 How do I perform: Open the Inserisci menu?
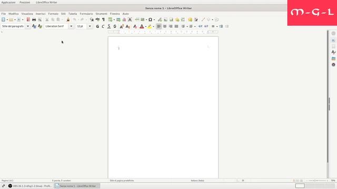click(41, 14)
